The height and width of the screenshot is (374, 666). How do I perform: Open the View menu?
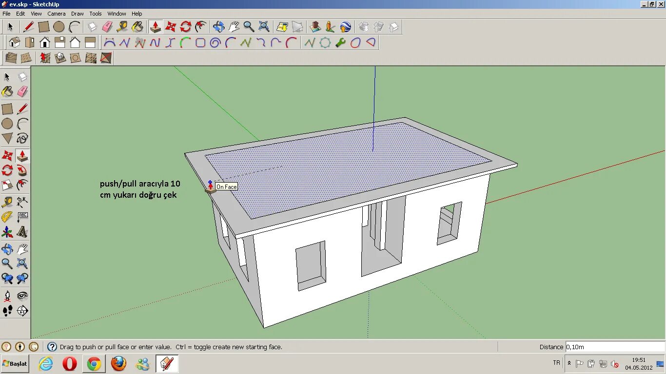36,14
